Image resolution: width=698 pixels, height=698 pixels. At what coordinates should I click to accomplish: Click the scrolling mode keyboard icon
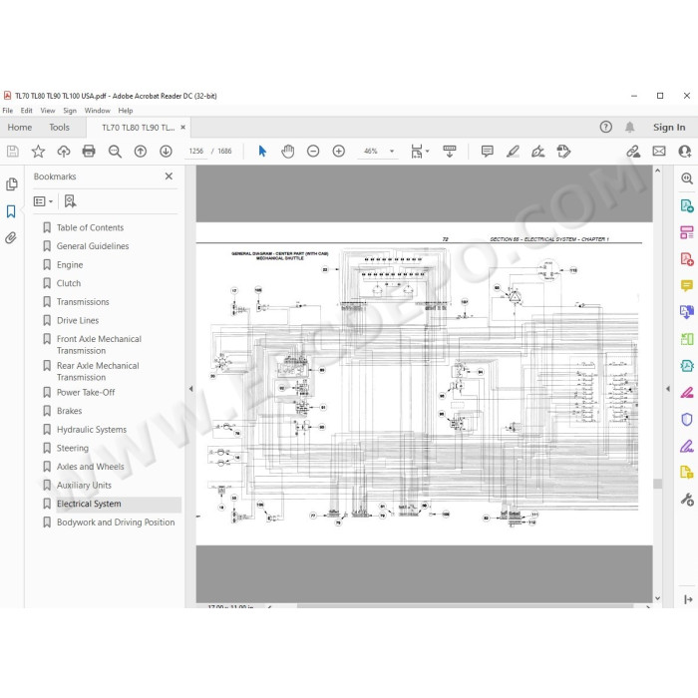coord(450,152)
